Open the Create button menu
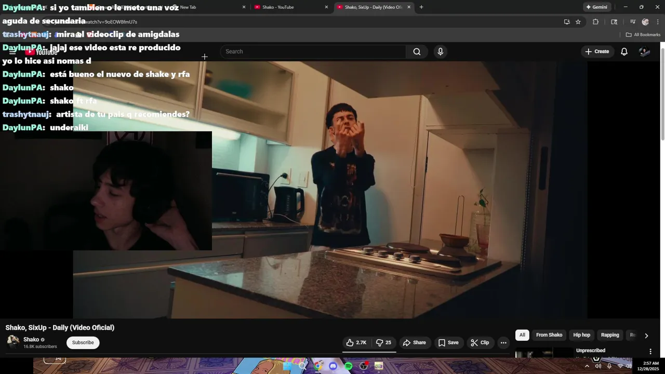This screenshot has height=374, width=665. coord(596,51)
